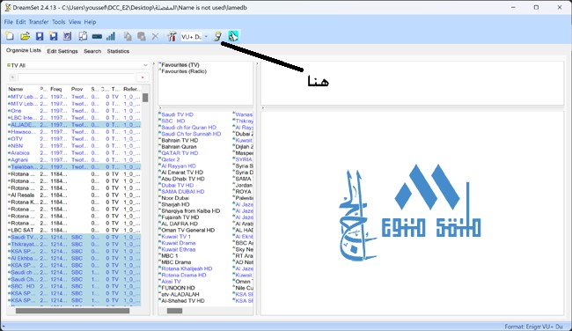
Task: Open the Transfer menu
Action: [x=39, y=22]
